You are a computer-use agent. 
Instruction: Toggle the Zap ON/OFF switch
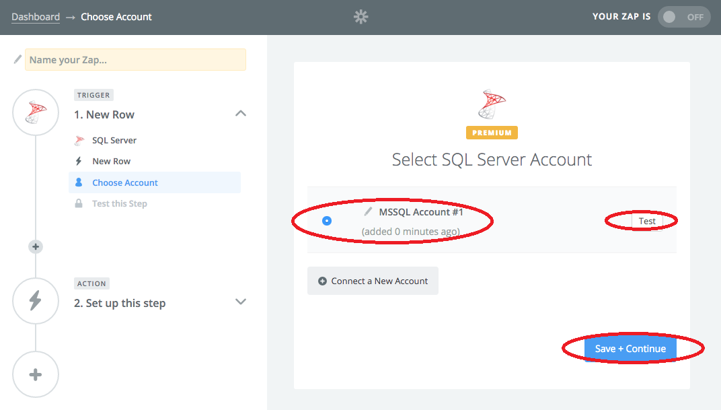click(x=683, y=17)
